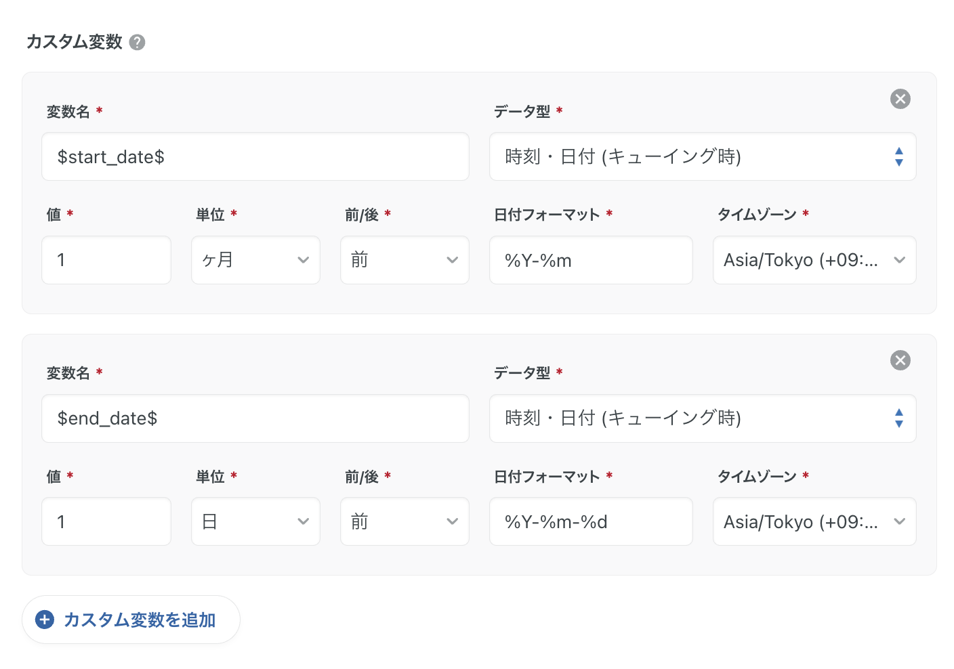The height and width of the screenshot is (669, 954).
Task: Click the plus icon on カスタム変数を追加
Action: point(43,619)
